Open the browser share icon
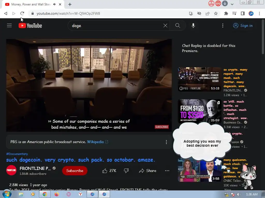 click(208, 13)
